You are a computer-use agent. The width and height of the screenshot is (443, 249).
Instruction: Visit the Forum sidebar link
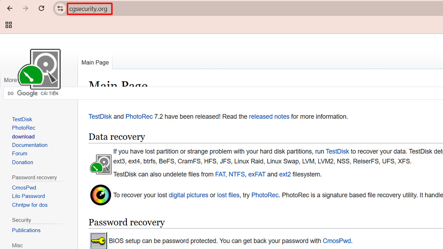coord(20,153)
